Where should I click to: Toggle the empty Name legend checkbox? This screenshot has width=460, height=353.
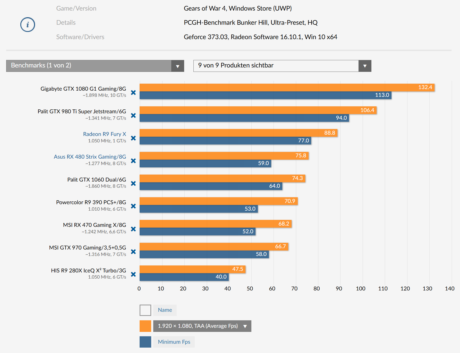click(x=145, y=310)
